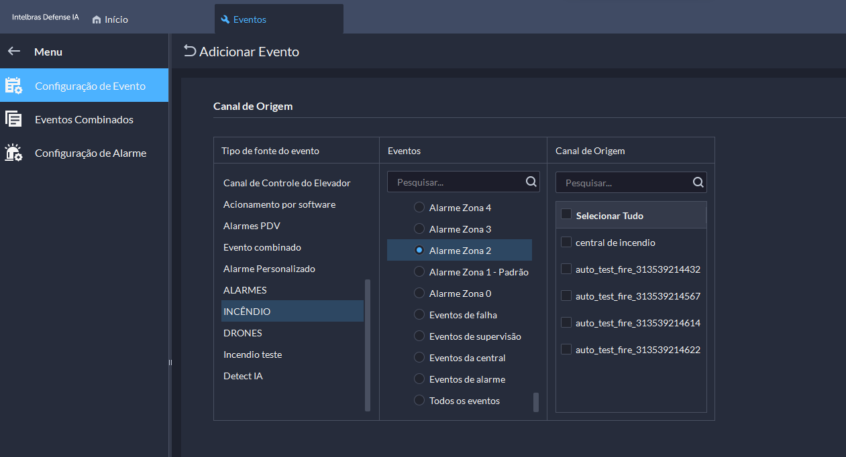
Task: Click the search magnifier in Eventos column
Action: tap(531, 182)
